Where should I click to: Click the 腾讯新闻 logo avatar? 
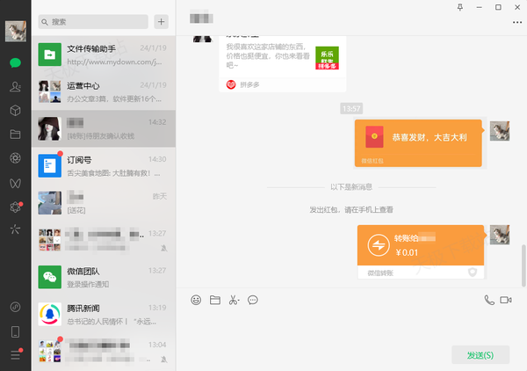pyautogui.click(x=50, y=314)
